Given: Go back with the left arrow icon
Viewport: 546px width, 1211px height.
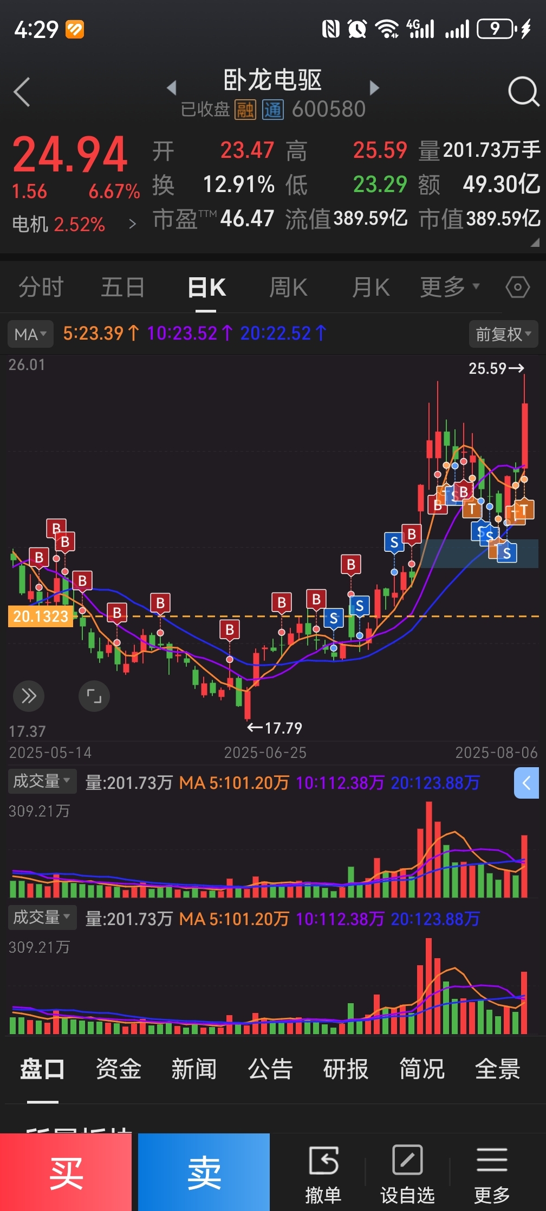Looking at the screenshot, I should [22, 92].
